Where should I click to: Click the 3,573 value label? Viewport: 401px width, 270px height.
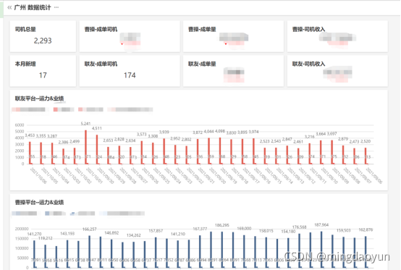point(141,134)
